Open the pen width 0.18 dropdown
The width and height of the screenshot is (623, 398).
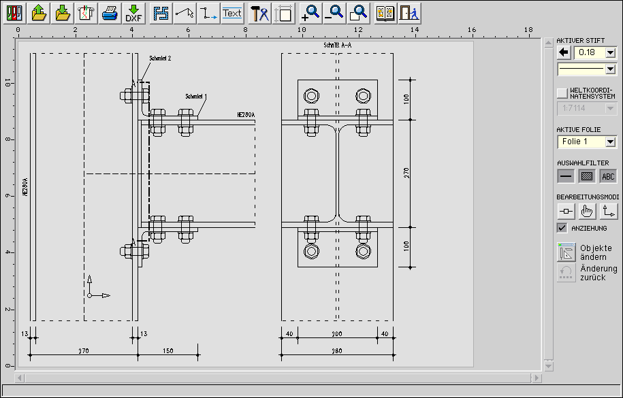610,52
